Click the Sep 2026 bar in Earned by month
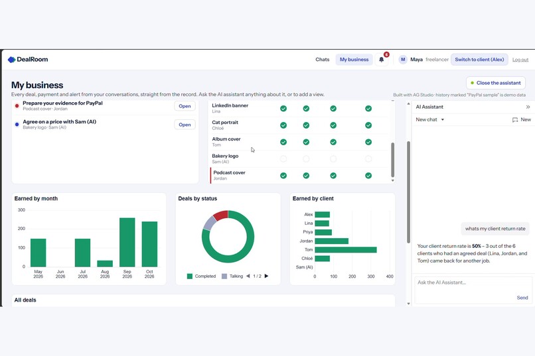 127,242
